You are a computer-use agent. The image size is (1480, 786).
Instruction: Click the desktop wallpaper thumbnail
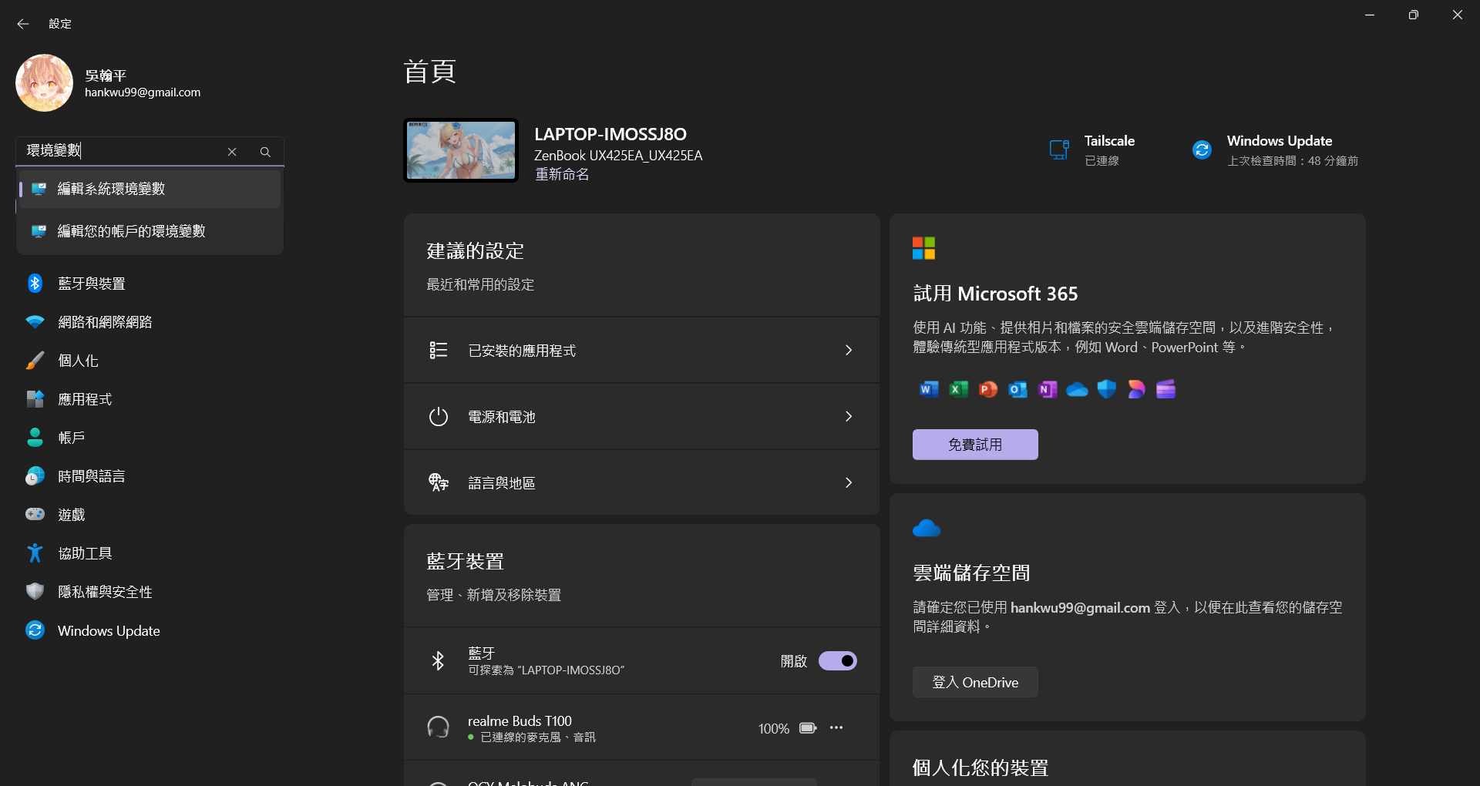pos(461,150)
